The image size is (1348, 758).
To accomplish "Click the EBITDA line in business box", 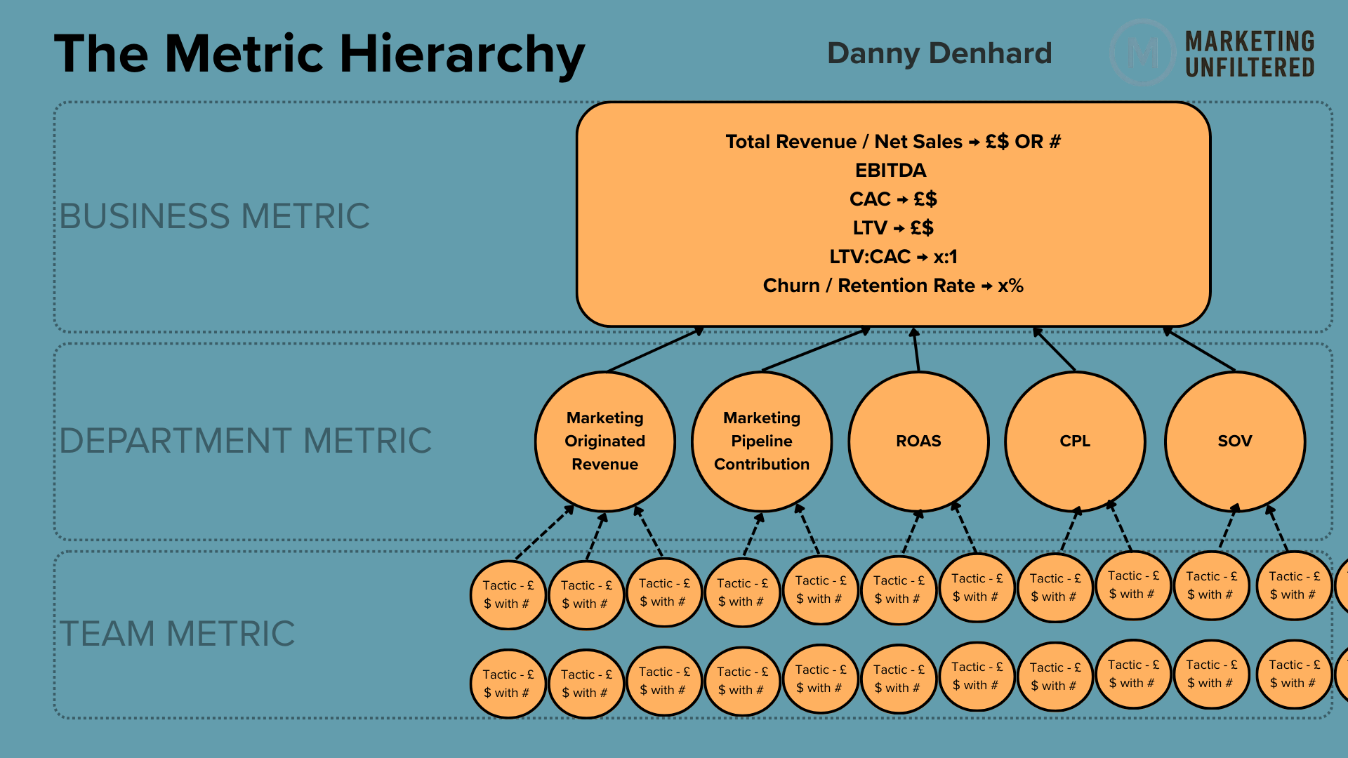I will [890, 171].
